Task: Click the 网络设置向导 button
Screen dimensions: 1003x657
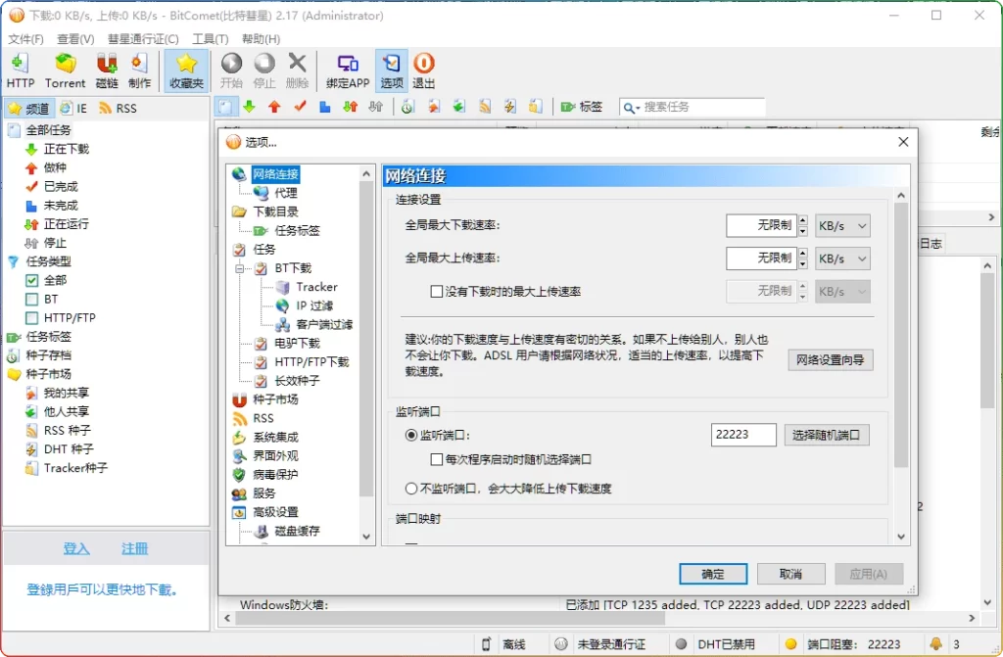Action: click(830, 359)
